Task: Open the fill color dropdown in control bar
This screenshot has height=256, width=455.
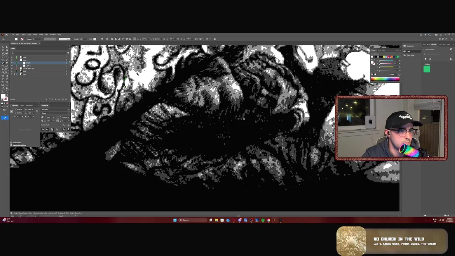Action: [18, 39]
